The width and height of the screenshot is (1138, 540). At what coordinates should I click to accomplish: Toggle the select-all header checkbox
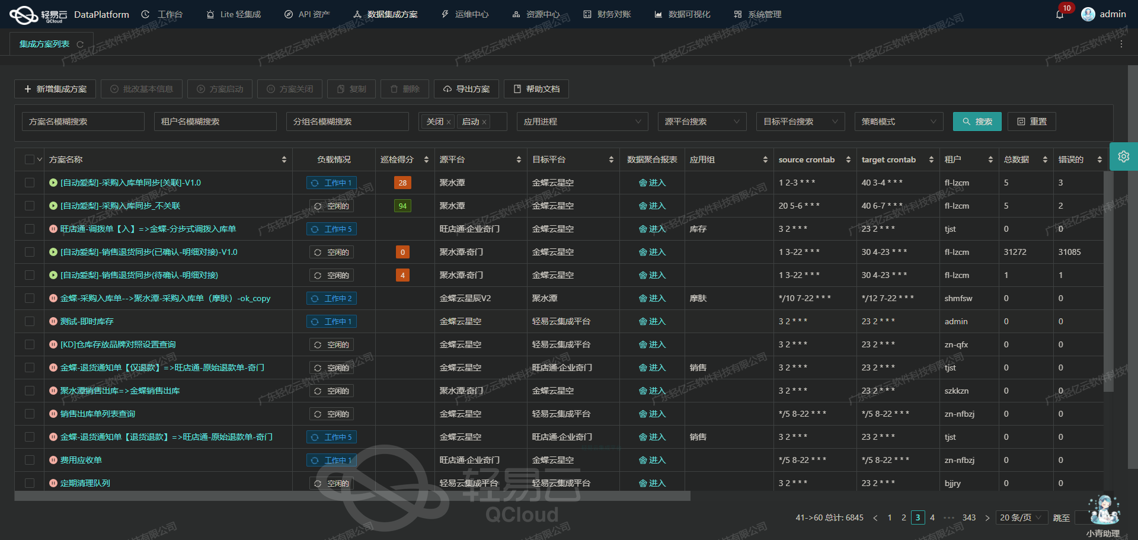click(x=30, y=159)
